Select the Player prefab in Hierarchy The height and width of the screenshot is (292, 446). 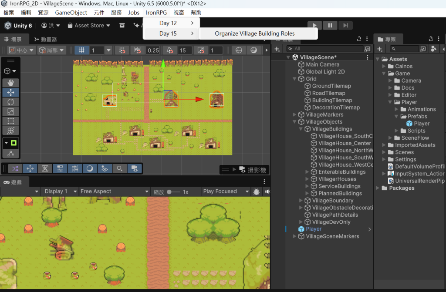[x=314, y=229]
